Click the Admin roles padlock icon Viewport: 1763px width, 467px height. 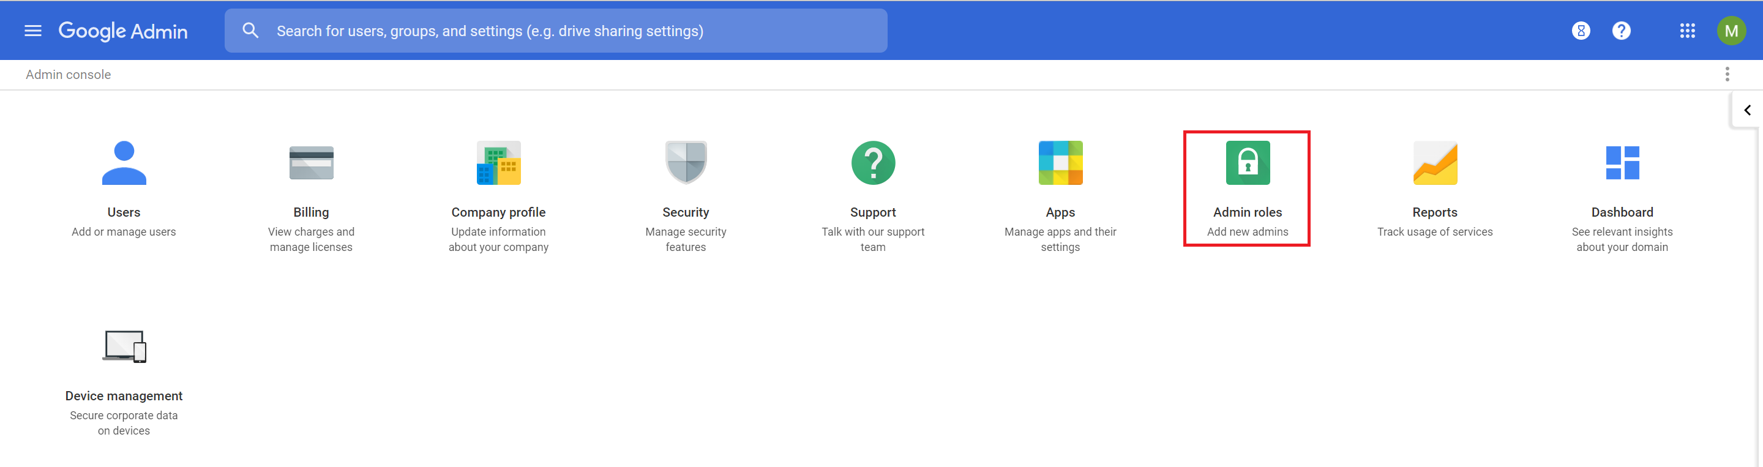pyautogui.click(x=1247, y=163)
